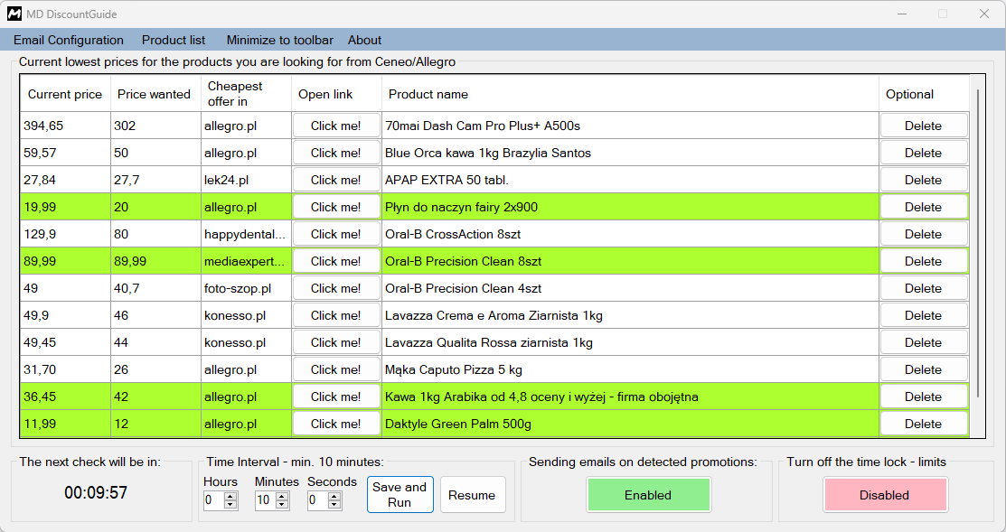Focus the Minutes input field
1006x532 pixels.
point(265,500)
